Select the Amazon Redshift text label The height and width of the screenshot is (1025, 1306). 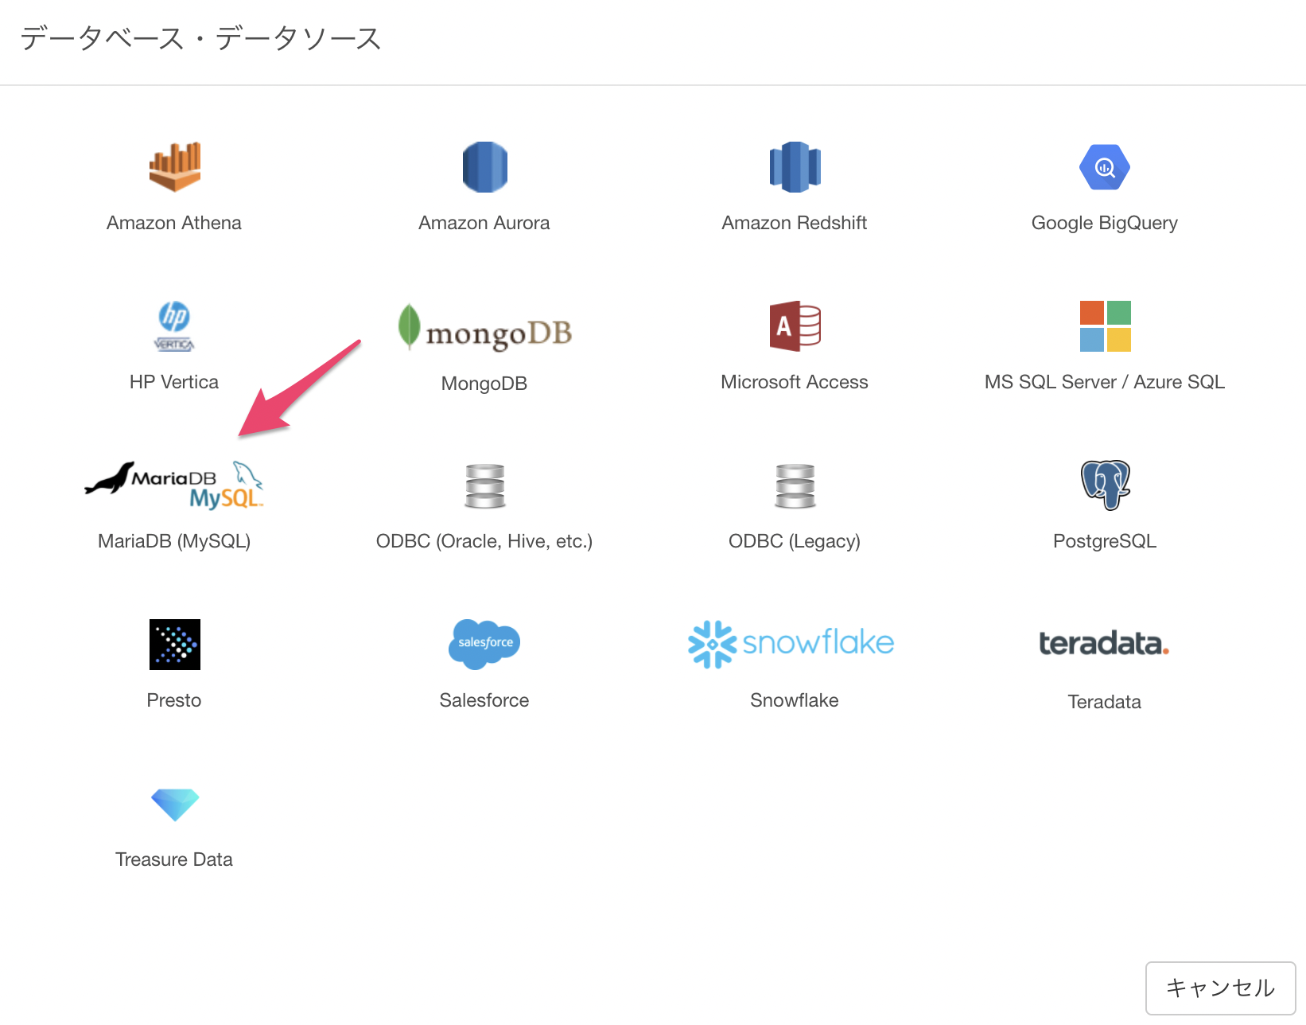pyautogui.click(x=795, y=223)
